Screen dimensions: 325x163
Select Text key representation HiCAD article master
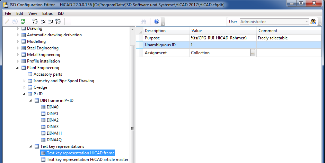click(x=87, y=160)
